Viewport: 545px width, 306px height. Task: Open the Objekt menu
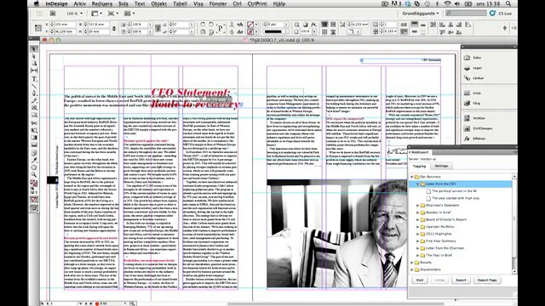(158, 3)
